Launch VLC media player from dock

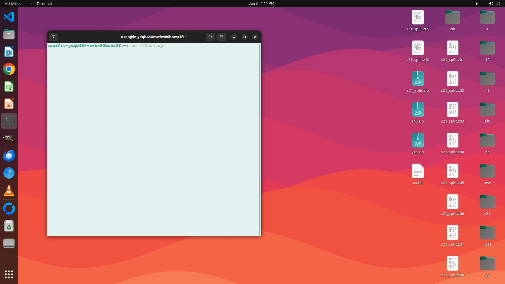(x=9, y=191)
